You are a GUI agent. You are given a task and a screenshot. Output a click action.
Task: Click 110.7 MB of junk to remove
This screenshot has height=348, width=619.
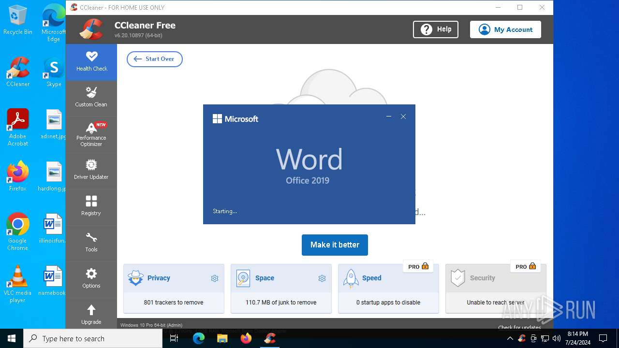(281, 303)
